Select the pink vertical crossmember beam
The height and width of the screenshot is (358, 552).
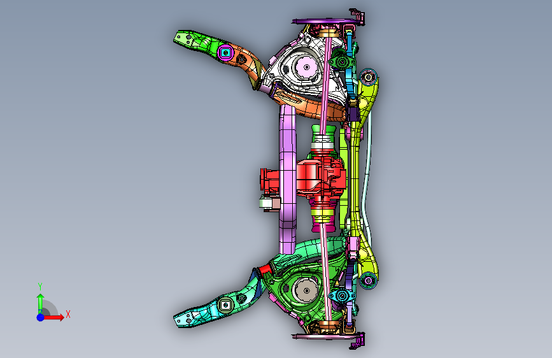click(x=288, y=180)
